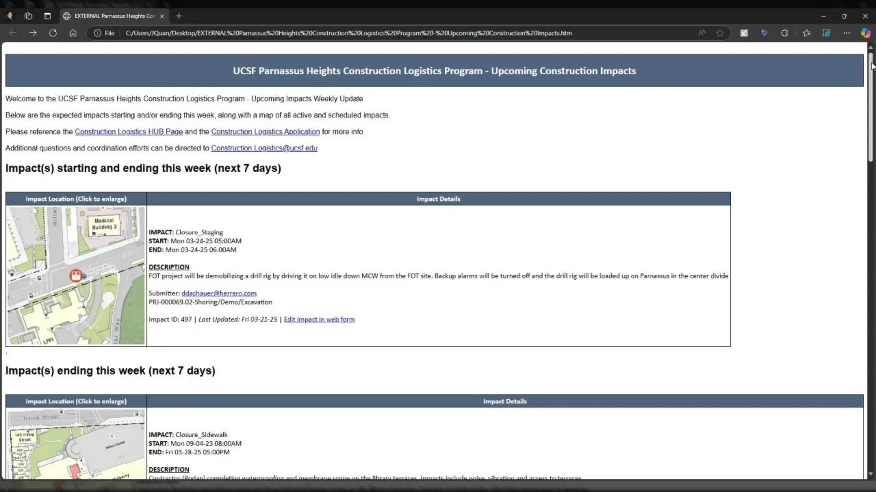
Task: Open Read aloud icon in address bar
Action: point(701,33)
